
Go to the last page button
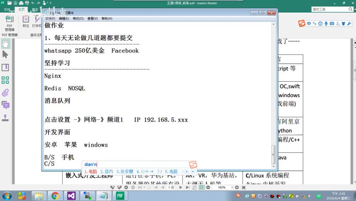pos(188,187)
